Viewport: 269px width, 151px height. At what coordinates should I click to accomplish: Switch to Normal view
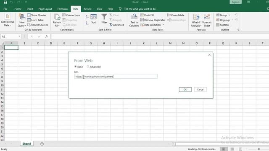pyautogui.click(x=224, y=149)
